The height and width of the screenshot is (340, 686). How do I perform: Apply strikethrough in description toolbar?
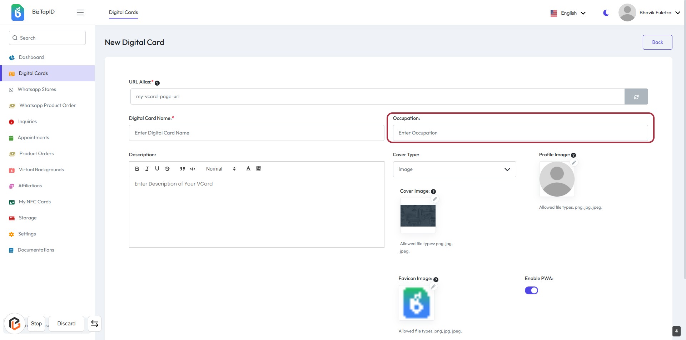coord(167,169)
